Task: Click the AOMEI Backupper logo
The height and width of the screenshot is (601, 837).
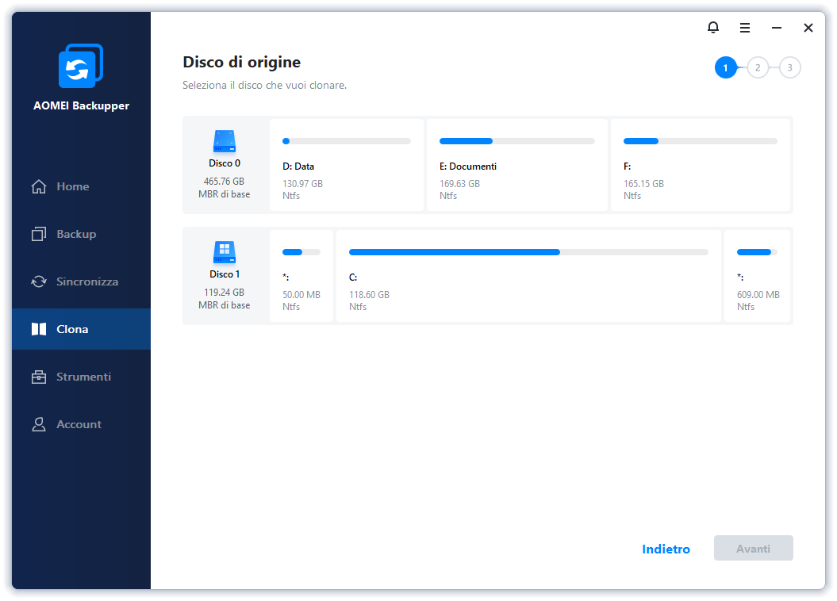Action: [80, 66]
